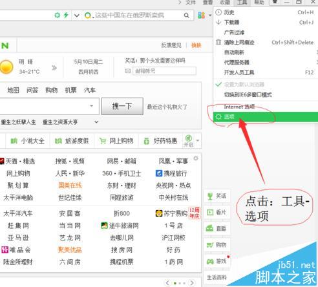This screenshot has width=318, height=287.
Task: Click the 反馈意见 link
Action: coord(171,45)
